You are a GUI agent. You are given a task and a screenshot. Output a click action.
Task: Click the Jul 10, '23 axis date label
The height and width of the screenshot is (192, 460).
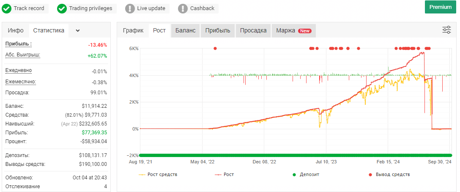(326, 162)
